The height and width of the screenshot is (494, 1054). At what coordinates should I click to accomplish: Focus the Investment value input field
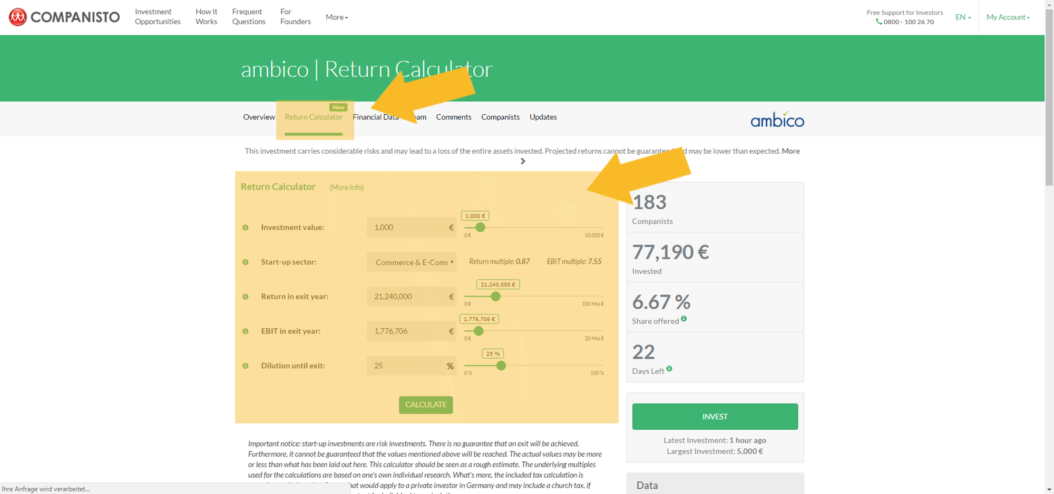click(x=412, y=228)
